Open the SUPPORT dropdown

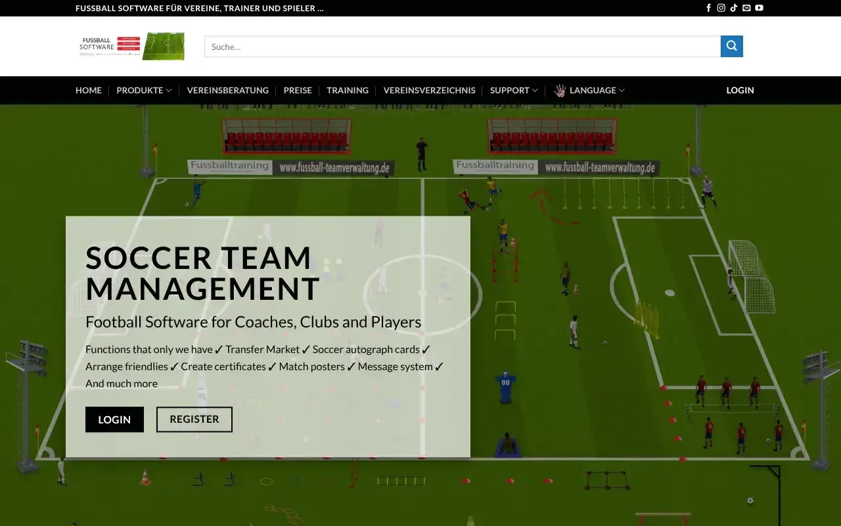(x=513, y=90)
